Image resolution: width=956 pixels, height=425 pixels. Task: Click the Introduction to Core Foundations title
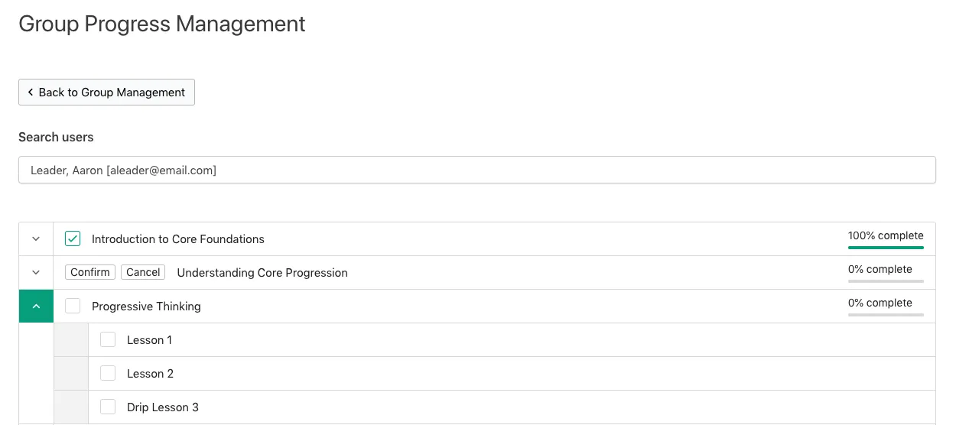click(x=178, y=239)
